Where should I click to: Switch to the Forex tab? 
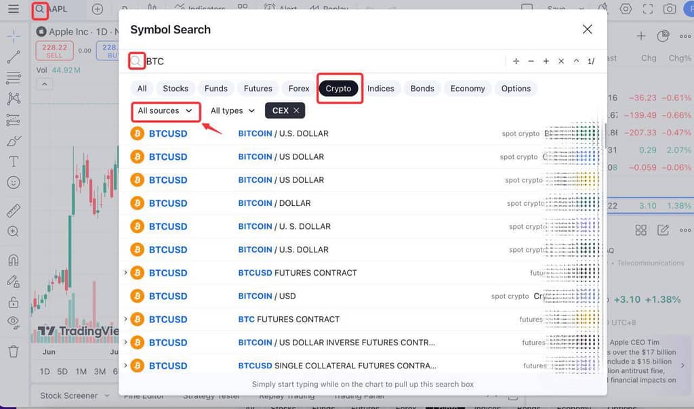tap(299, 89)
